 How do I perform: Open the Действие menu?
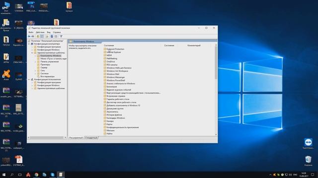(x=40, y=32)
